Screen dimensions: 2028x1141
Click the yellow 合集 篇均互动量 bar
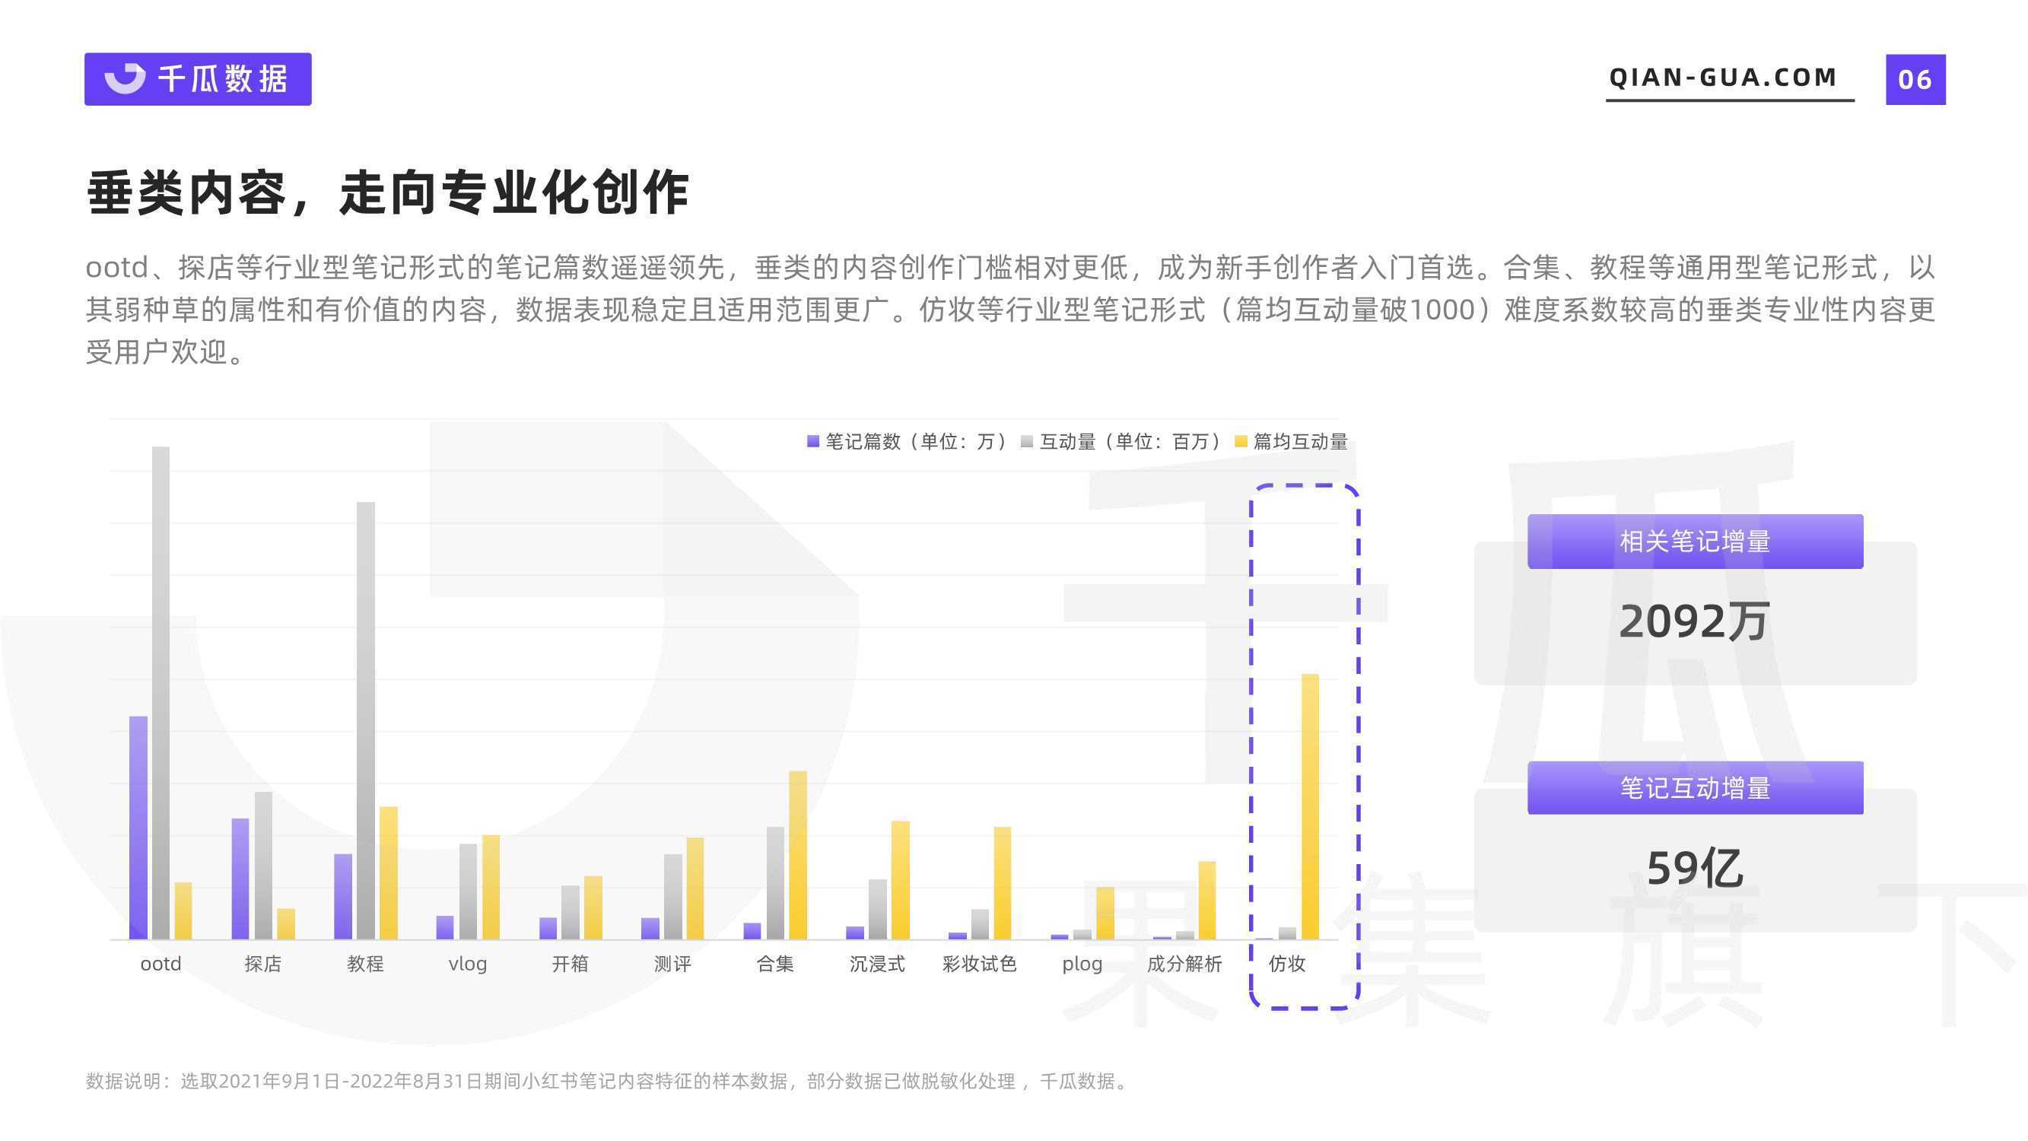797,855
